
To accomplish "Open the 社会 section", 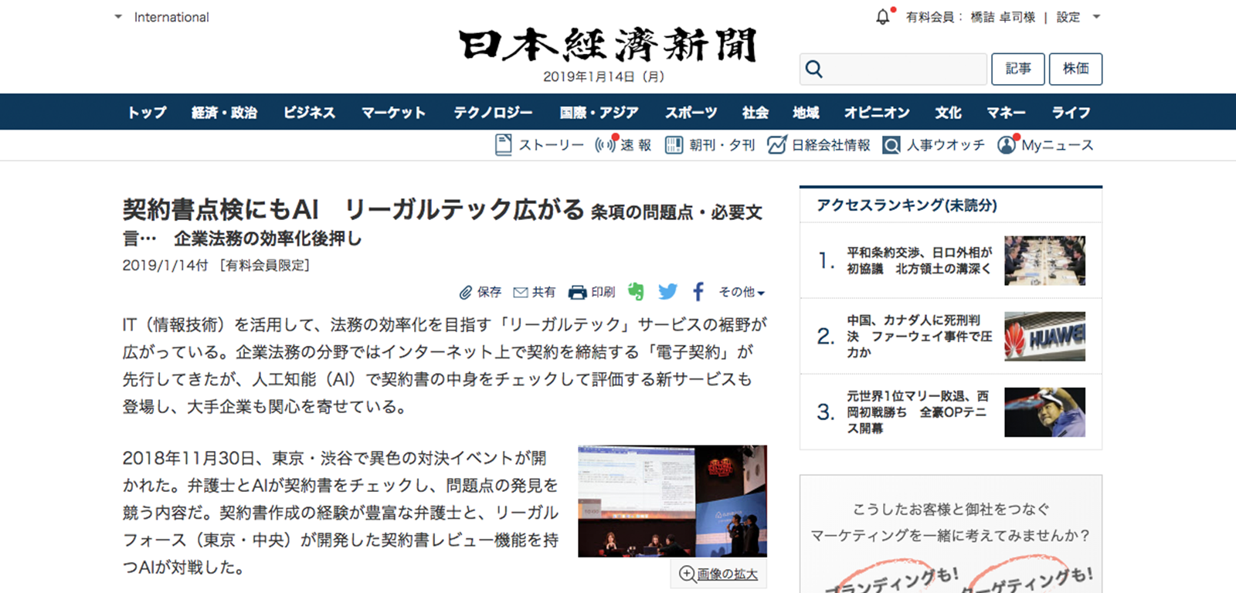I will [x=756, y=113].
